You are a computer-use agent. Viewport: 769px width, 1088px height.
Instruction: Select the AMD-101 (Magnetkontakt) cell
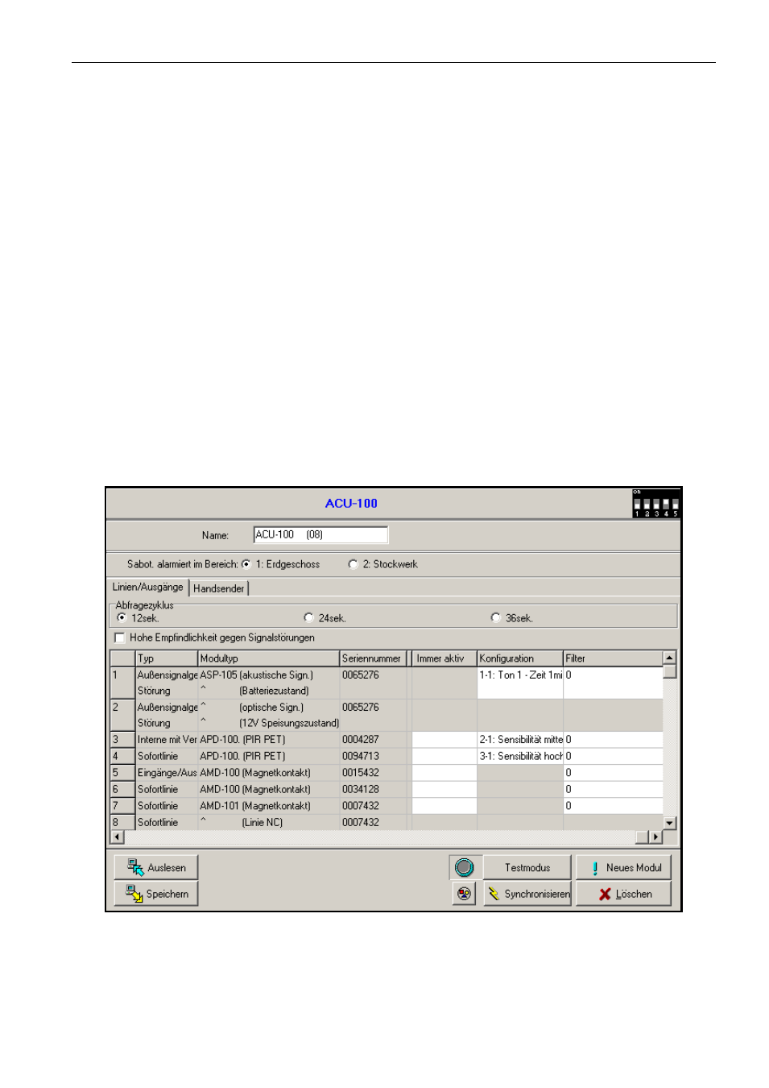[269, 806]
